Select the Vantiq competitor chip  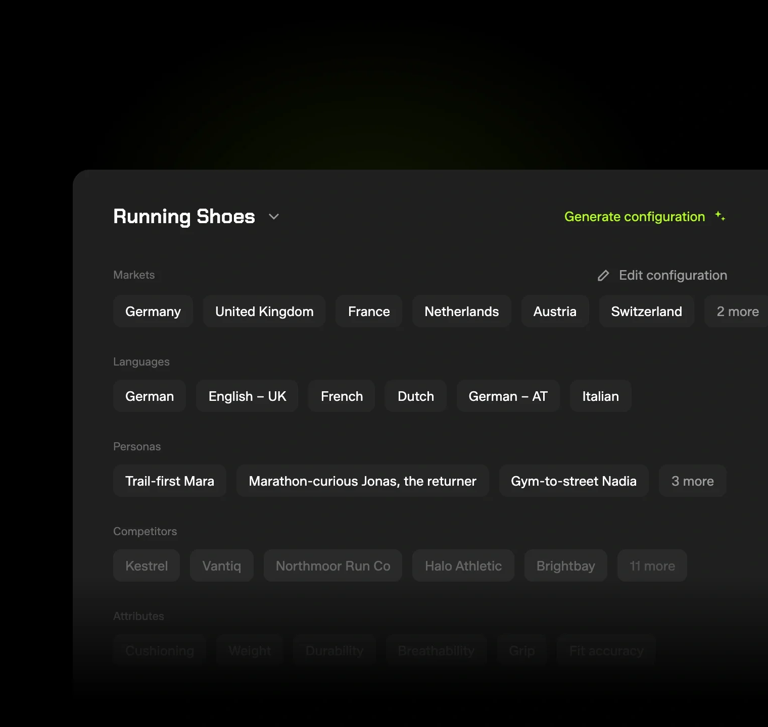222,566
